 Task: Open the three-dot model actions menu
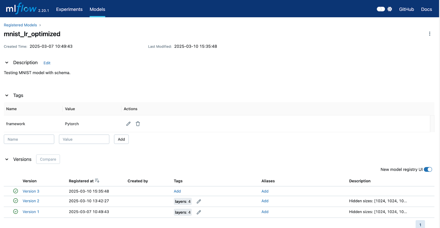click(x=430, y=34)
